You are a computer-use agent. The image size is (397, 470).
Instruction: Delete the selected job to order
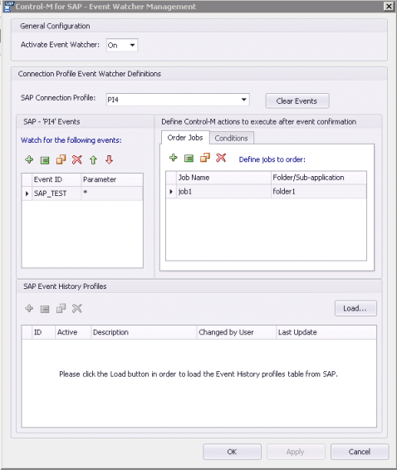(x=221, y=158)
